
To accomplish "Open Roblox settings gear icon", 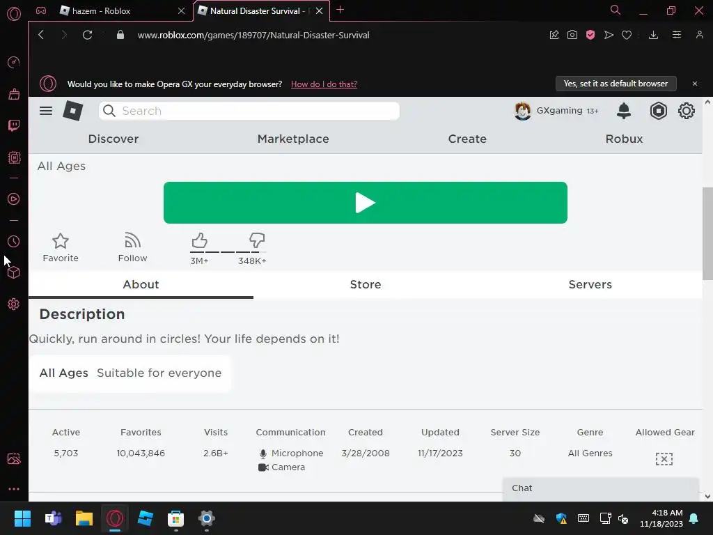I will point(686,111).
